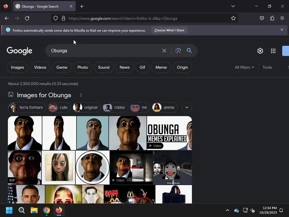Filter images by roblox
289x217 pixels.
pyautogui.click(x=115, y=107)
